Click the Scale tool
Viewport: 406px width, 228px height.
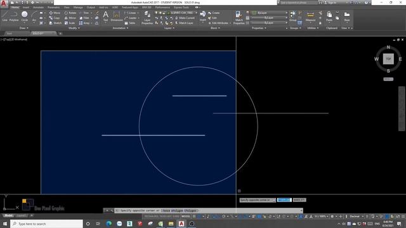(70, 23)
